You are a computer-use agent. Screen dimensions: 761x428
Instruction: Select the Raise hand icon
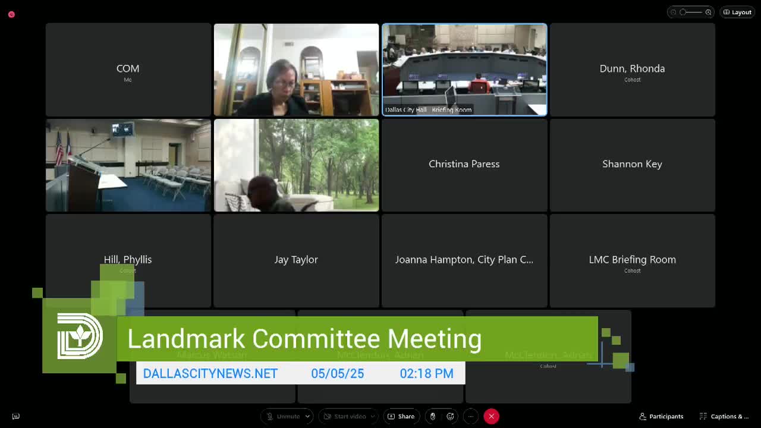(x=432, y=416)
